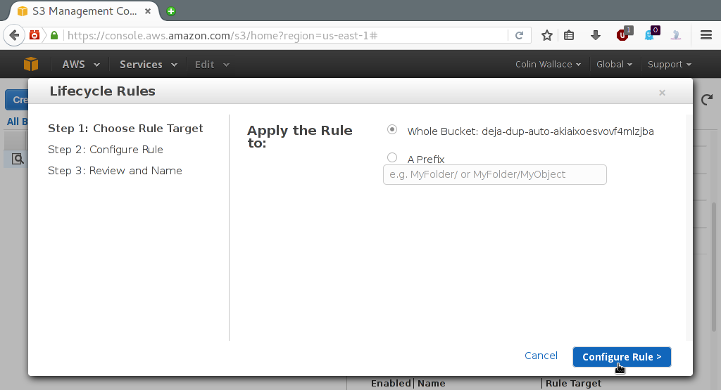
Task: Open the browser hamburger menu
Action: coord(706,35)
